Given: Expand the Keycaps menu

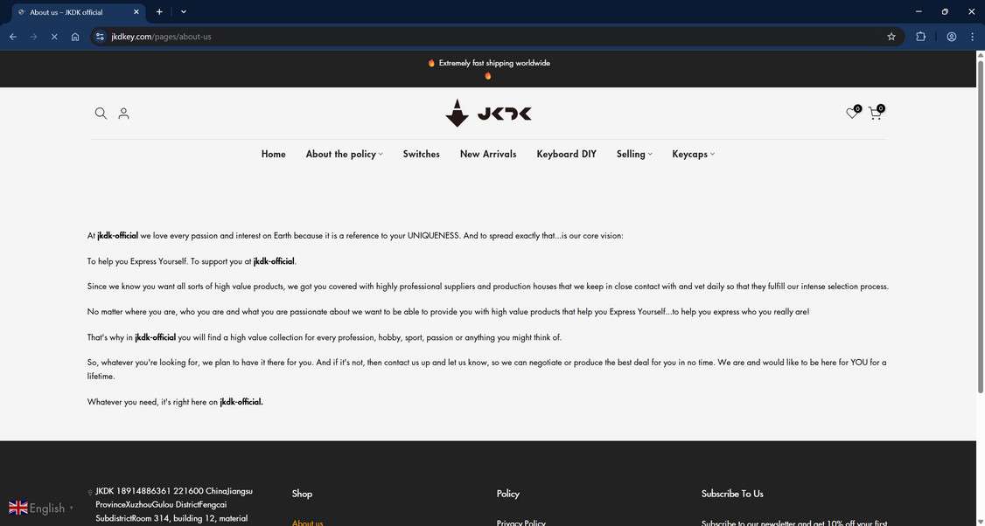Looking at the screenshot, I should [x=693, y=154].
